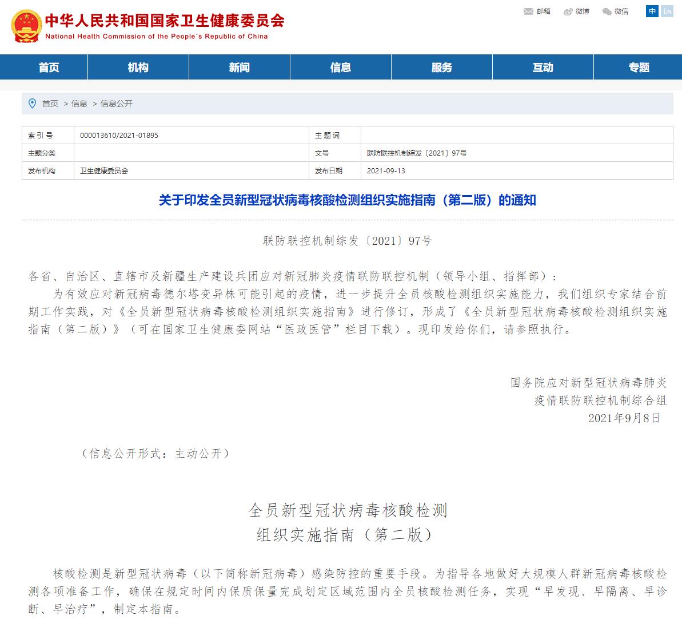
Task: Click 信息公开 breadcrumb link
Action: 117,104
